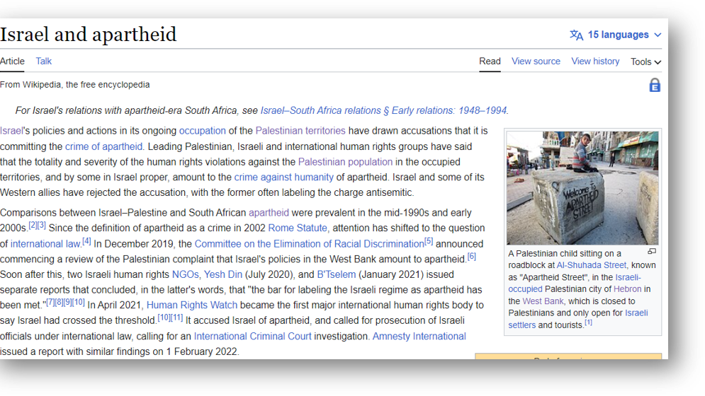Open the Israeli settlers caption link

tap(578, 319)
